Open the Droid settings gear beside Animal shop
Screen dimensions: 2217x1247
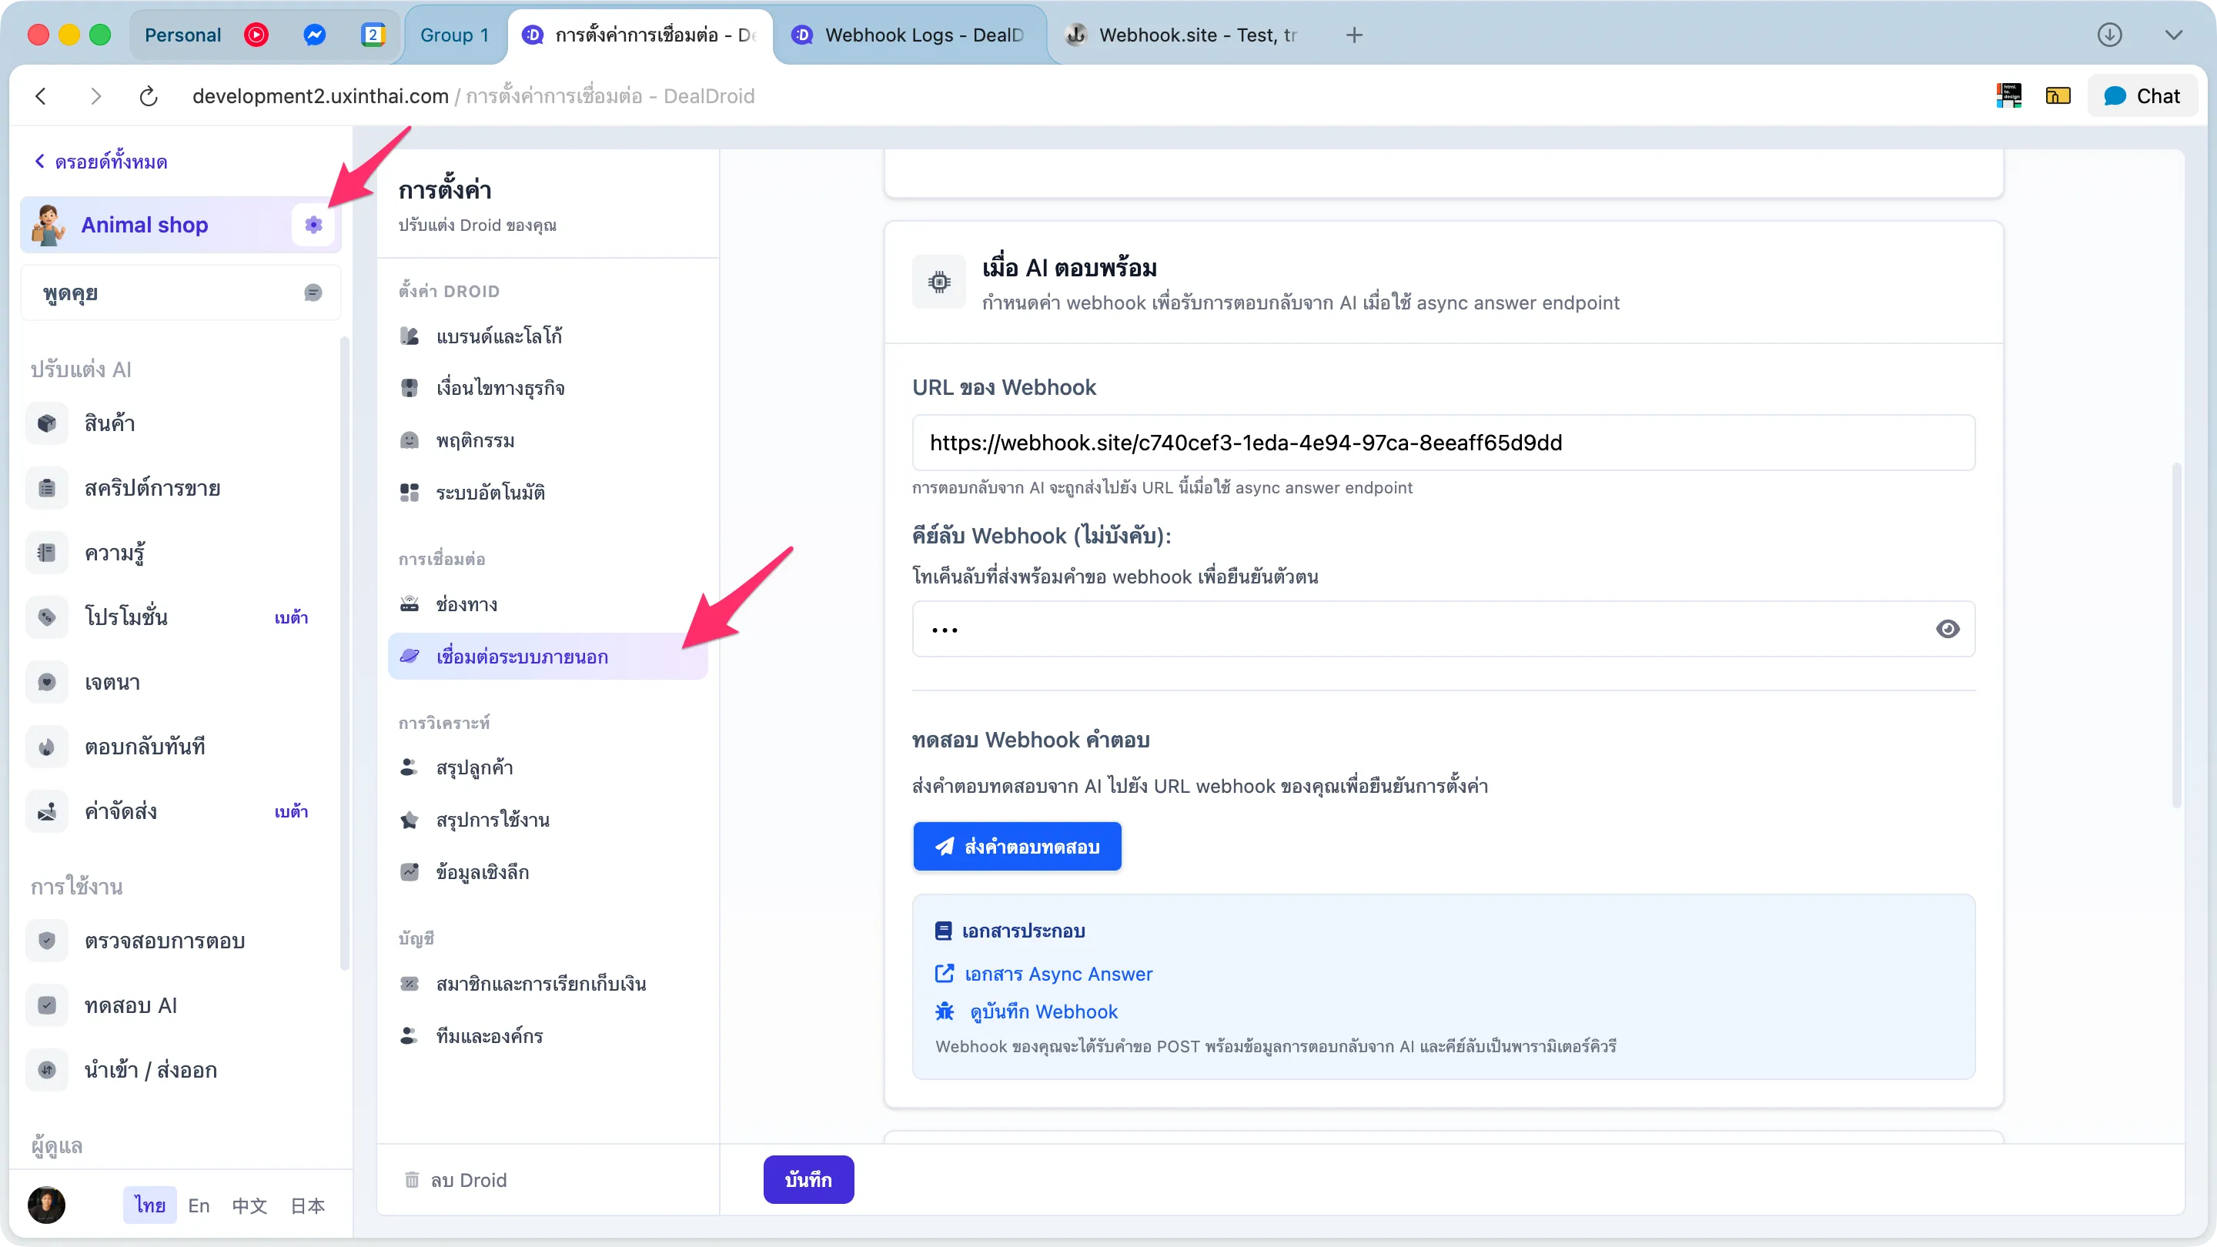(313, 225)
